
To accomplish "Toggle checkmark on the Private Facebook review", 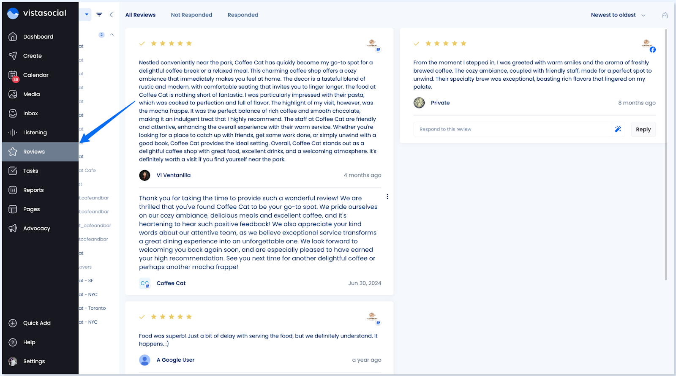I will 417,44.
